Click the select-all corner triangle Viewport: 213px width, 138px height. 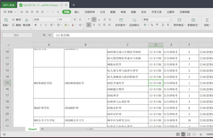[x=8, y=45]
